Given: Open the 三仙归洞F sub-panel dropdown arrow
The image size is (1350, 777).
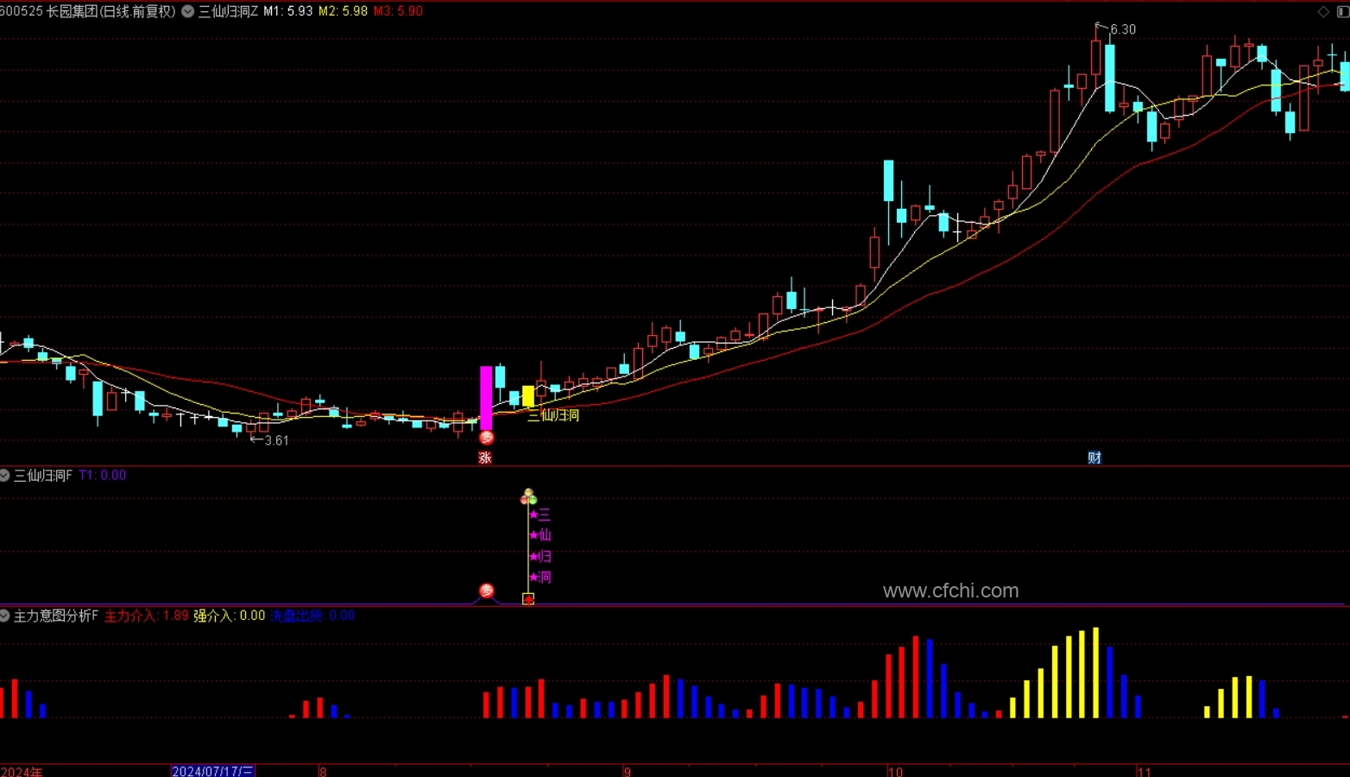Looking at the screenshot, I should click(x=4, y=476).
